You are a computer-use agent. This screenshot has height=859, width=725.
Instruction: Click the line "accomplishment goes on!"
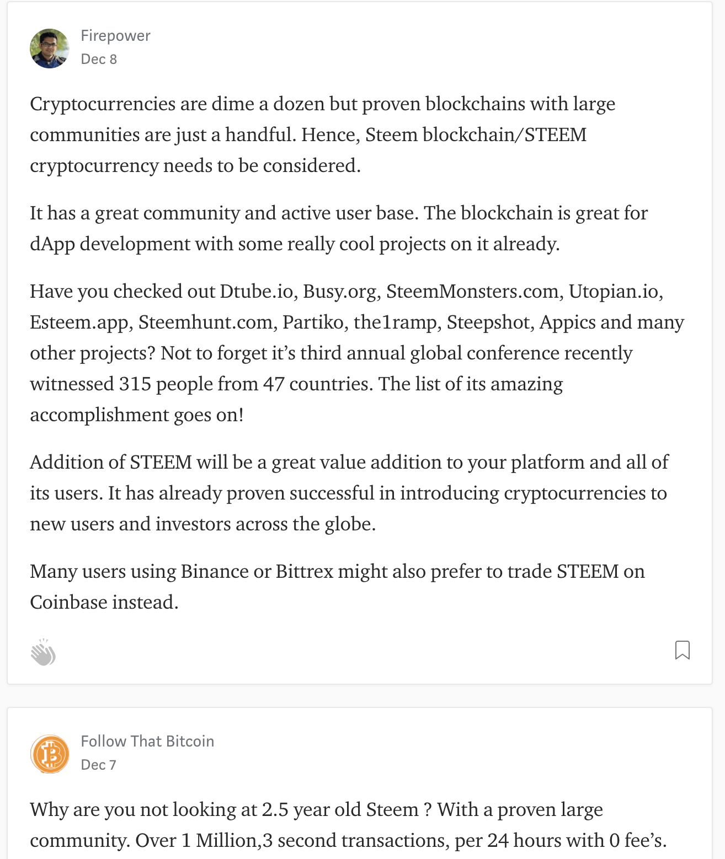[137, 415]
